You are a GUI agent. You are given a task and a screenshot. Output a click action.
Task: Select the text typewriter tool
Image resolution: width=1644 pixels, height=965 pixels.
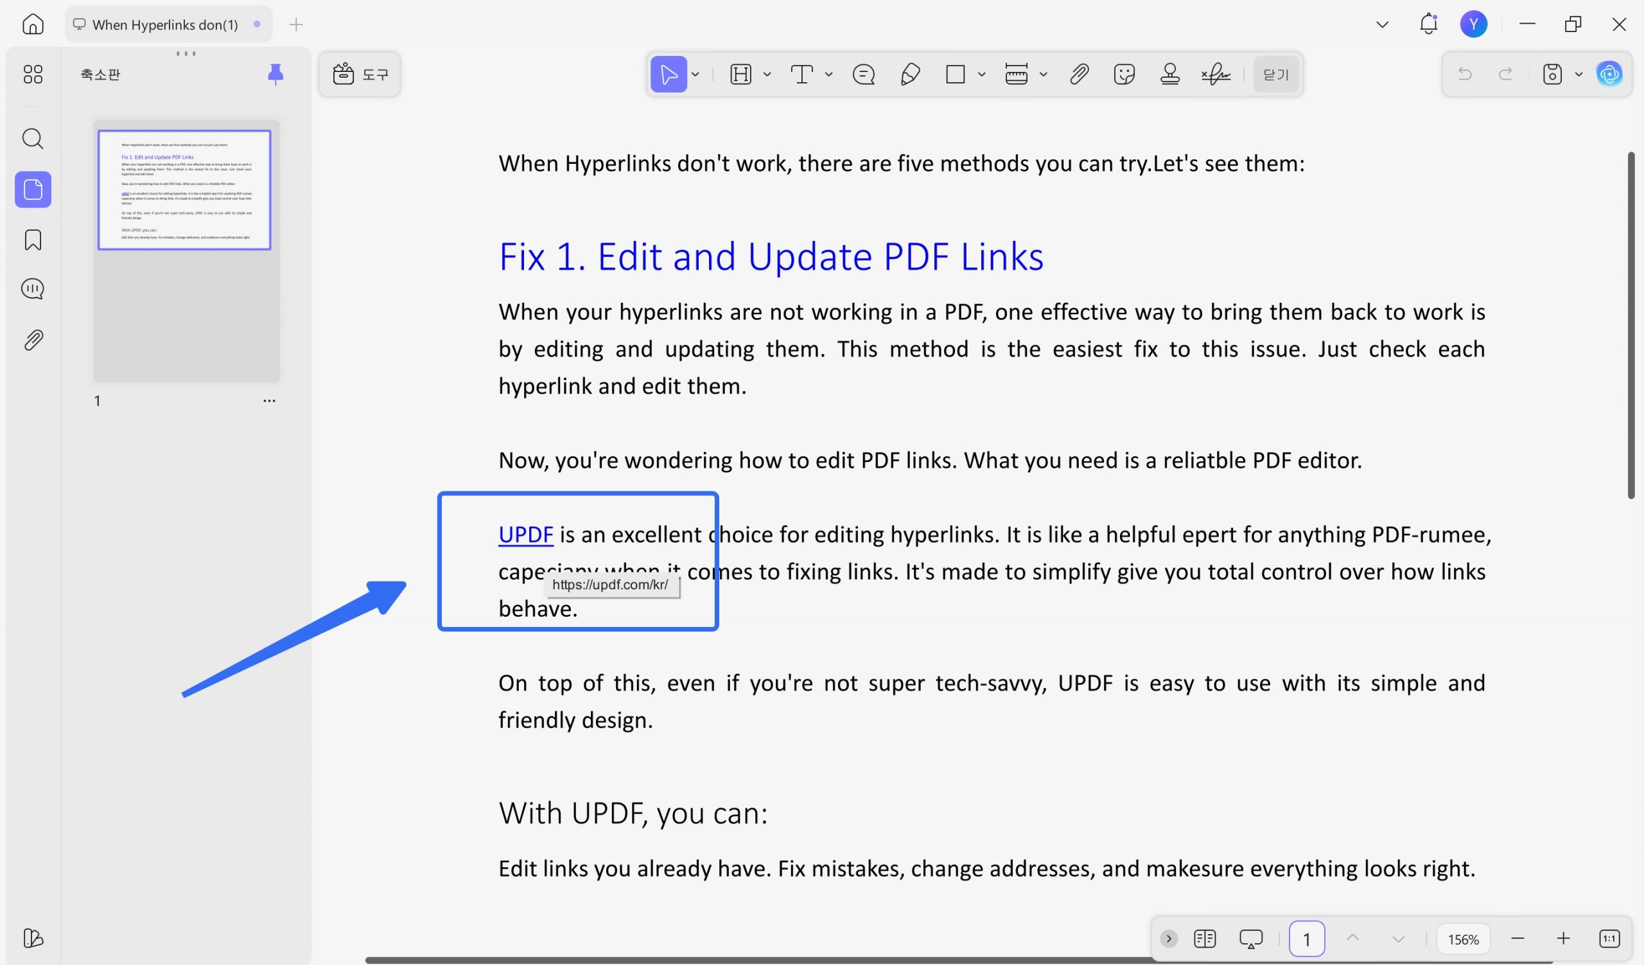click(x=802, y=75)
